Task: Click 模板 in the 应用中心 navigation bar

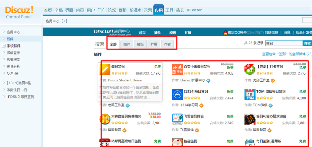Action: (173, 33)
